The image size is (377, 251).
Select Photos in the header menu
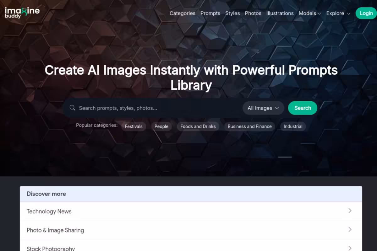tap(253, 13)
